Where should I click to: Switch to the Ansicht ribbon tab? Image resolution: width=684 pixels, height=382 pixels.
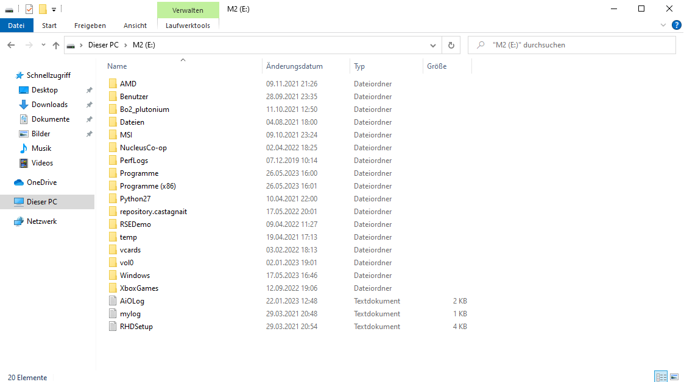click(x=135, y=26)
